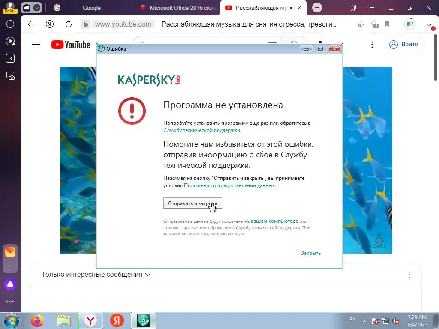Open the green extension icon in toolbar
Image resolution: width=439 pixels, height=329 pixels.
tap(409, 24)
